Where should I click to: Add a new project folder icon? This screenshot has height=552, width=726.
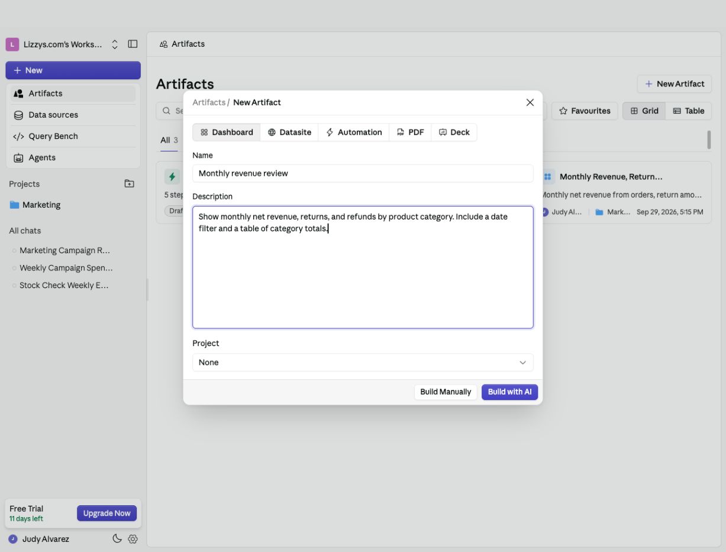click(x=129, y=184)
